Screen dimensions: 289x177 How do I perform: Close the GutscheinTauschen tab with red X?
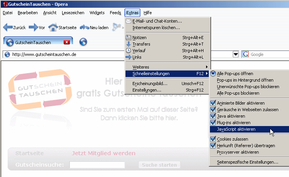coord(66,42)
